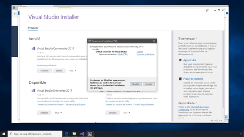Click Lancer for Visual Studio Community 2017
This screenshot has width=244, height=137.
tap(59, 71)
